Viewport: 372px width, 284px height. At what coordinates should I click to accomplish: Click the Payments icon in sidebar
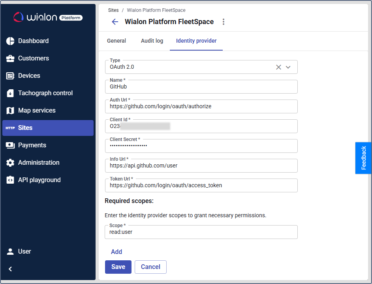click(x=10, y=145)
